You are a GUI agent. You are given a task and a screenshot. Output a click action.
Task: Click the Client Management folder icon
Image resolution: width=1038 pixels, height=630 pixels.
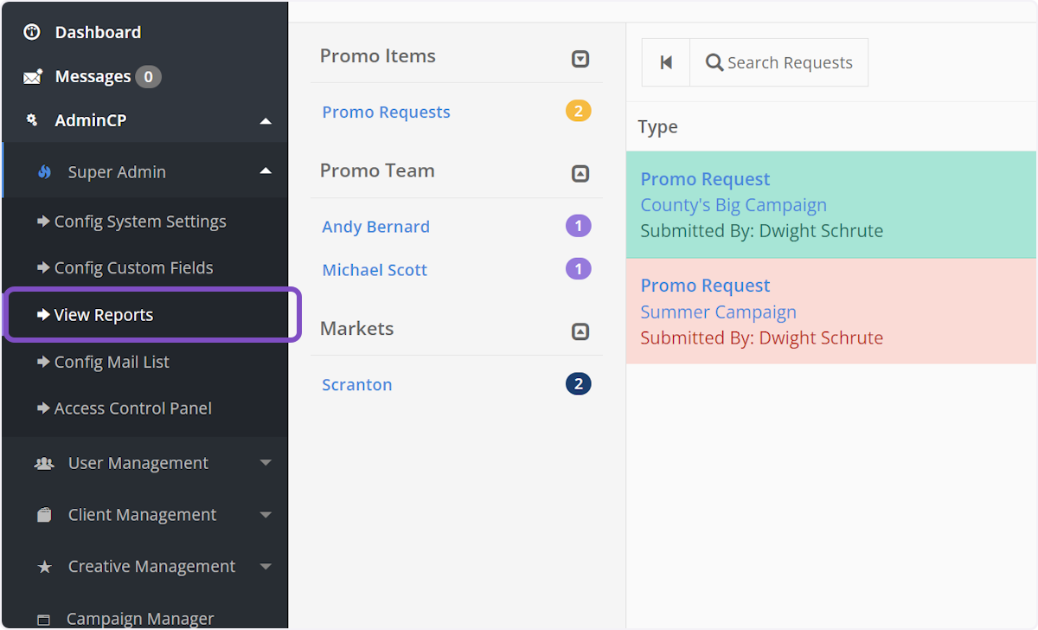tap(44, 515)
